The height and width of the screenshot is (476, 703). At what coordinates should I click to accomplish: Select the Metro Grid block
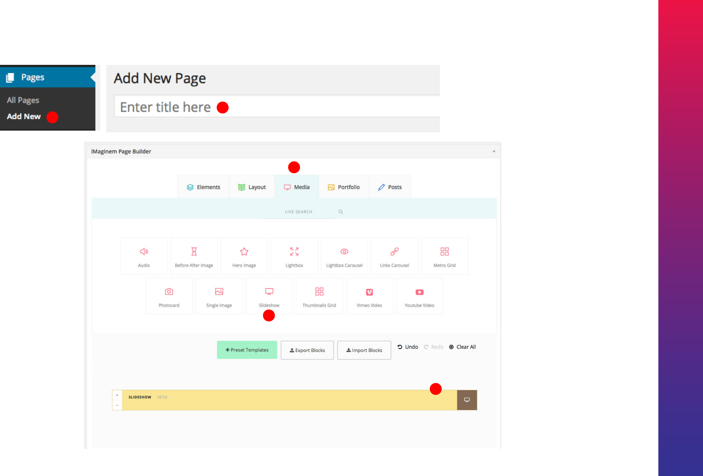click(x=444, y=256)
